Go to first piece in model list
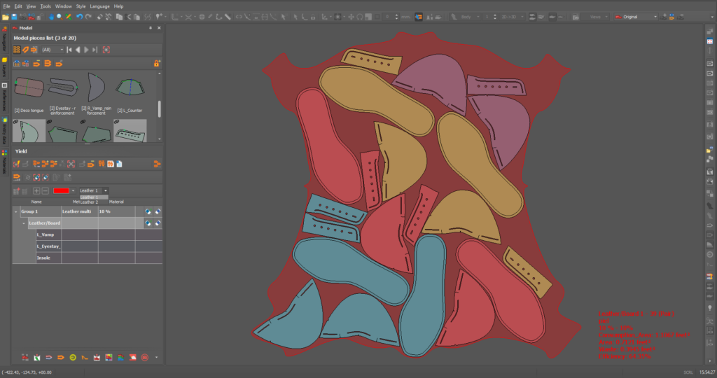Image resolution: width=717 pixels, height=378 pixels. coord(69,50)
